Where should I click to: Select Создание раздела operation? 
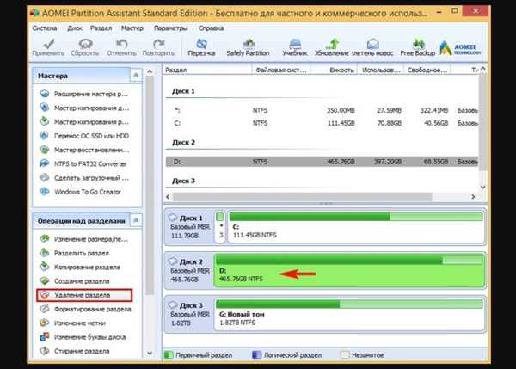75,281
